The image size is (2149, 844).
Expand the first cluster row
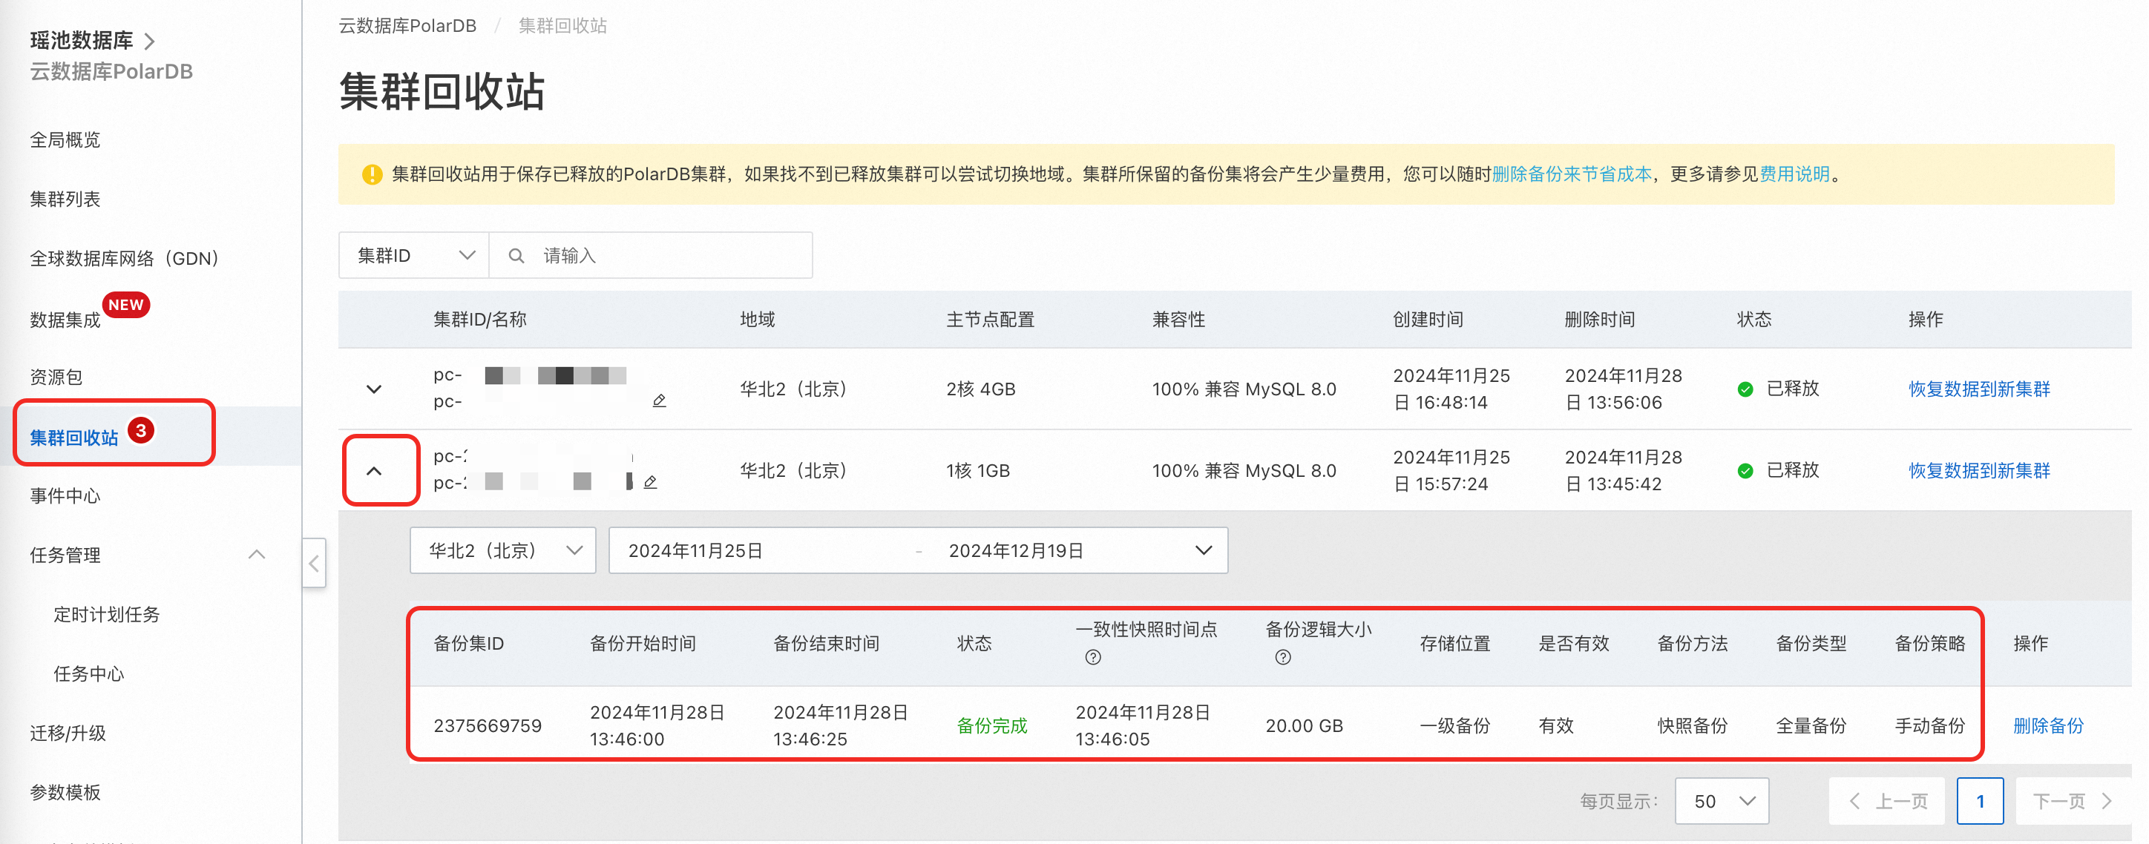(374, 389)
